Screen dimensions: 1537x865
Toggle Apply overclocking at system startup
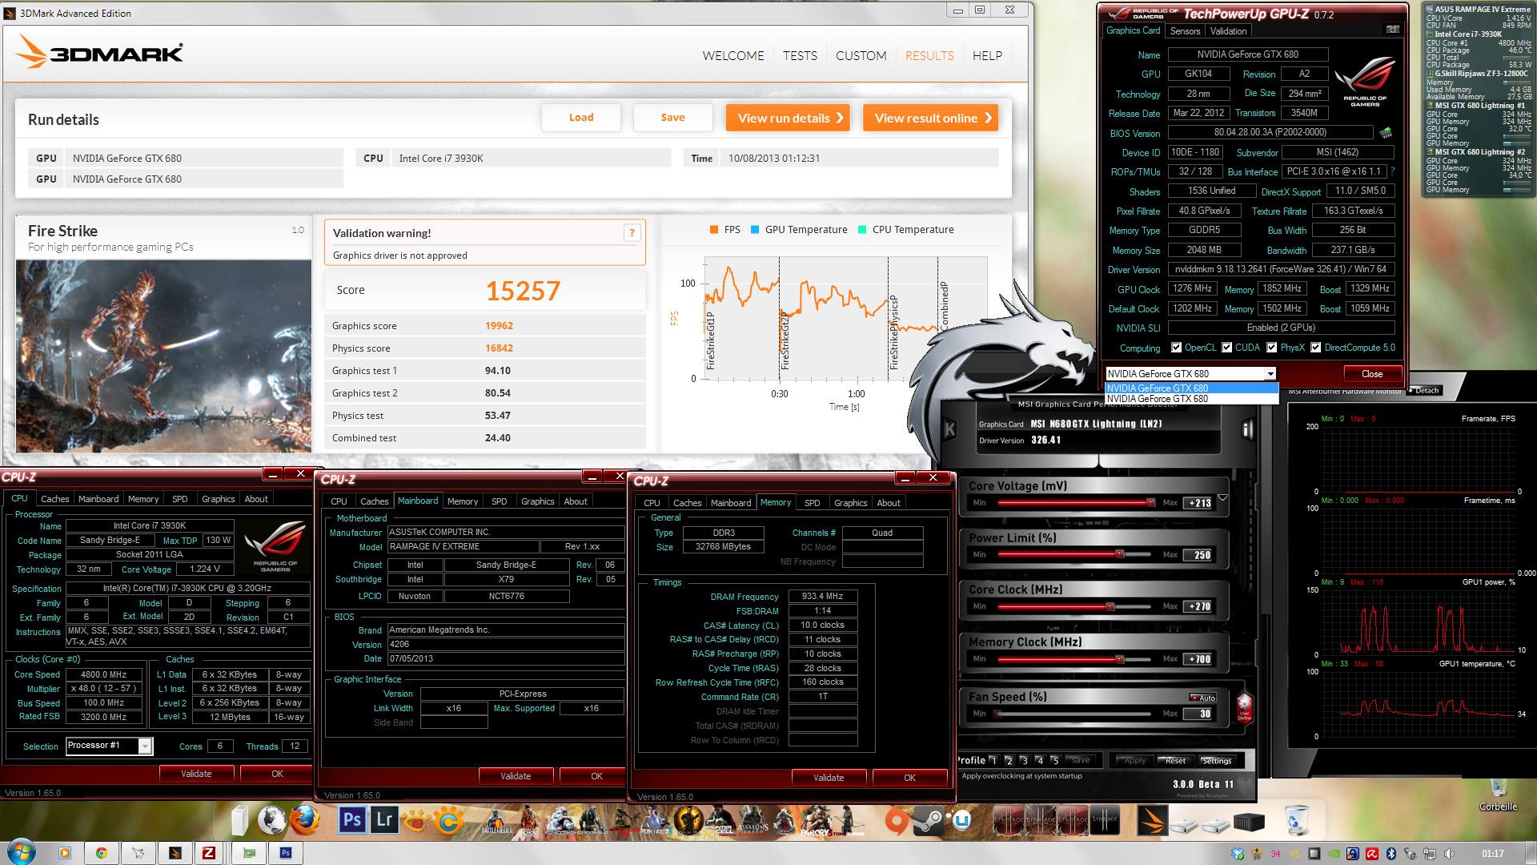point(1021,776)
